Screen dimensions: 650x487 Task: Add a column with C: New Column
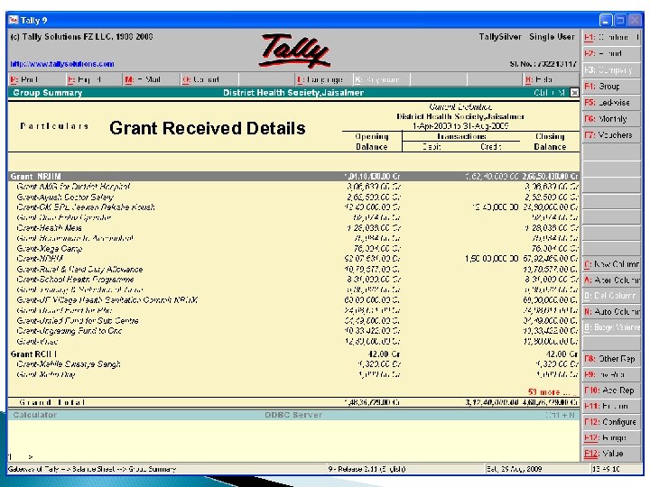click(611, 264)
